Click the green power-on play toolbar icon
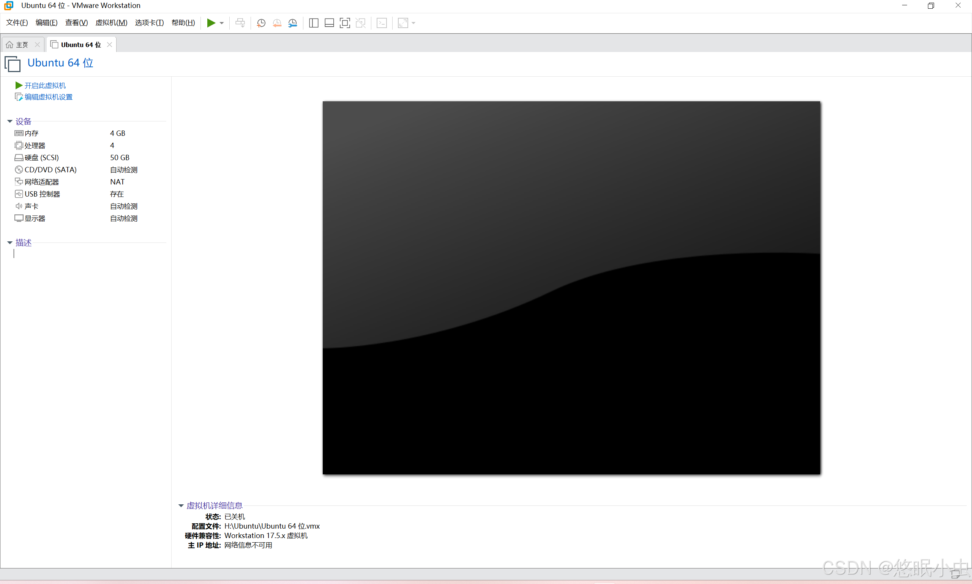The height and width of the screenshot is (584, 972). click(211, 23)
